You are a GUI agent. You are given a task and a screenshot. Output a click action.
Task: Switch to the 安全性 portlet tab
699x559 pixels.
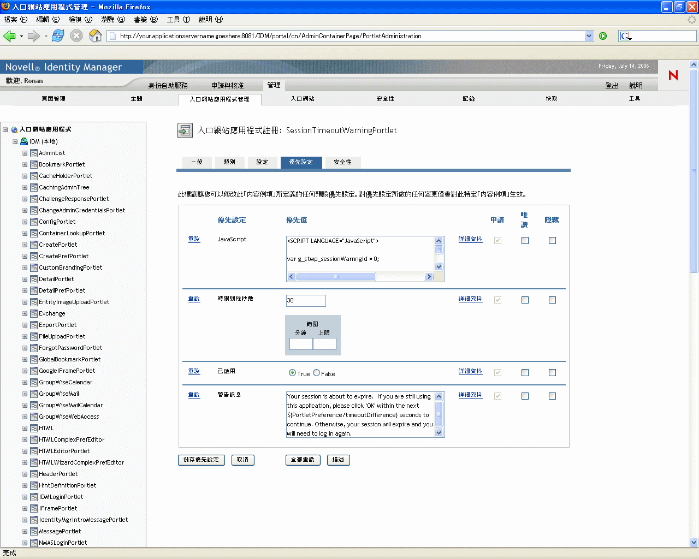pyautogui.click(x=343, y=162)
